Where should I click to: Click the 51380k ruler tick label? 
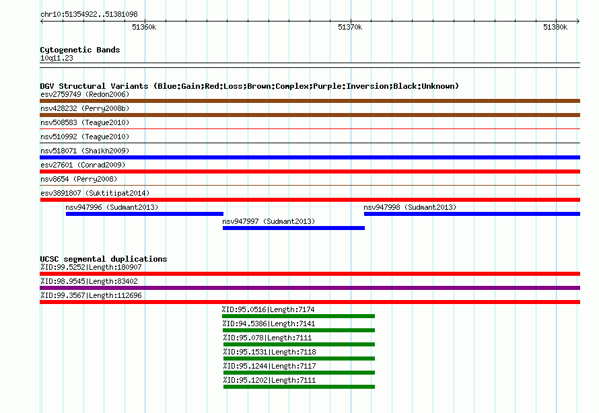pyautogui.click(x=555, y=27)
